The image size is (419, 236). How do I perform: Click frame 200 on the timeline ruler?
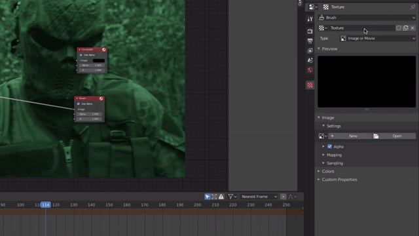pyautogui.click(x=198, y=205)
